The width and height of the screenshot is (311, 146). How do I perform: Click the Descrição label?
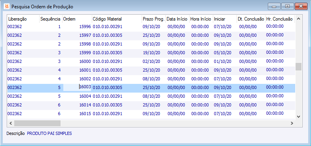[16, 133]
